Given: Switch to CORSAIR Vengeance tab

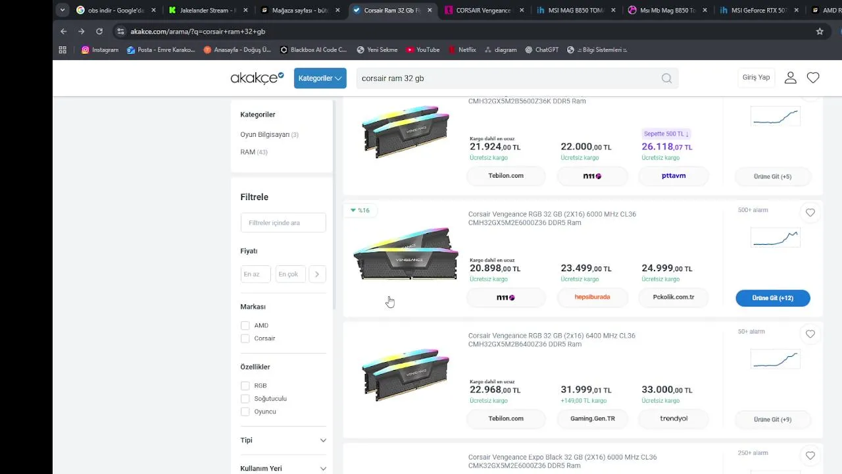Looking at the screenshot, I should [x=484, y=11].
